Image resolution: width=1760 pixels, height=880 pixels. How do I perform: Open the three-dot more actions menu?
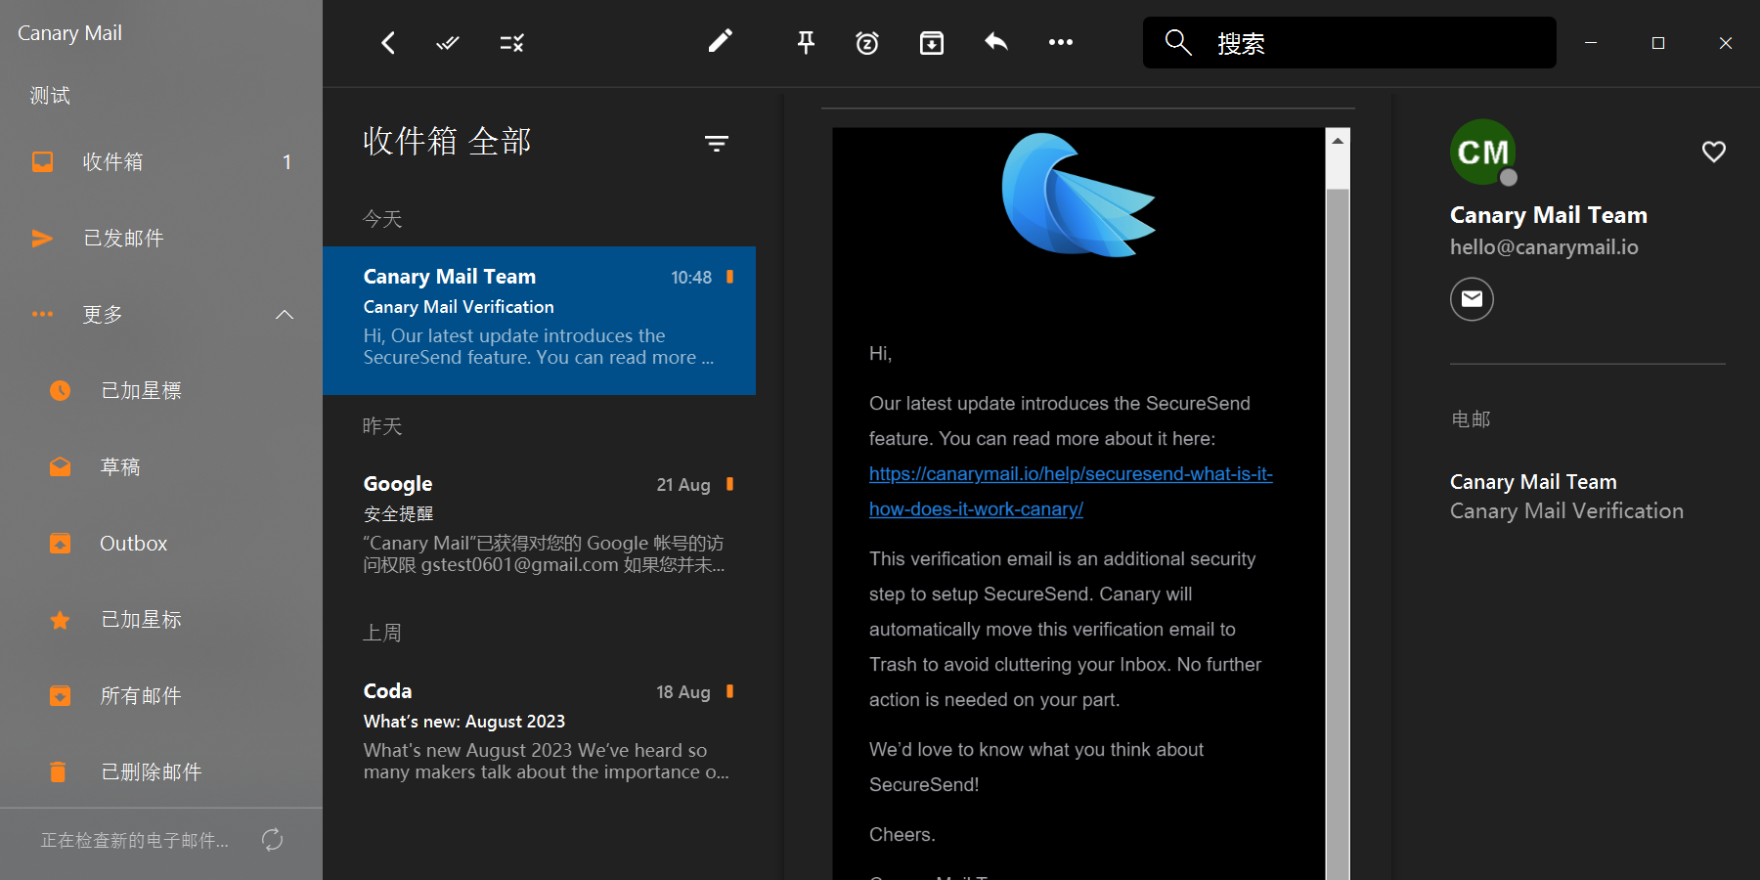coord(1061,42)
